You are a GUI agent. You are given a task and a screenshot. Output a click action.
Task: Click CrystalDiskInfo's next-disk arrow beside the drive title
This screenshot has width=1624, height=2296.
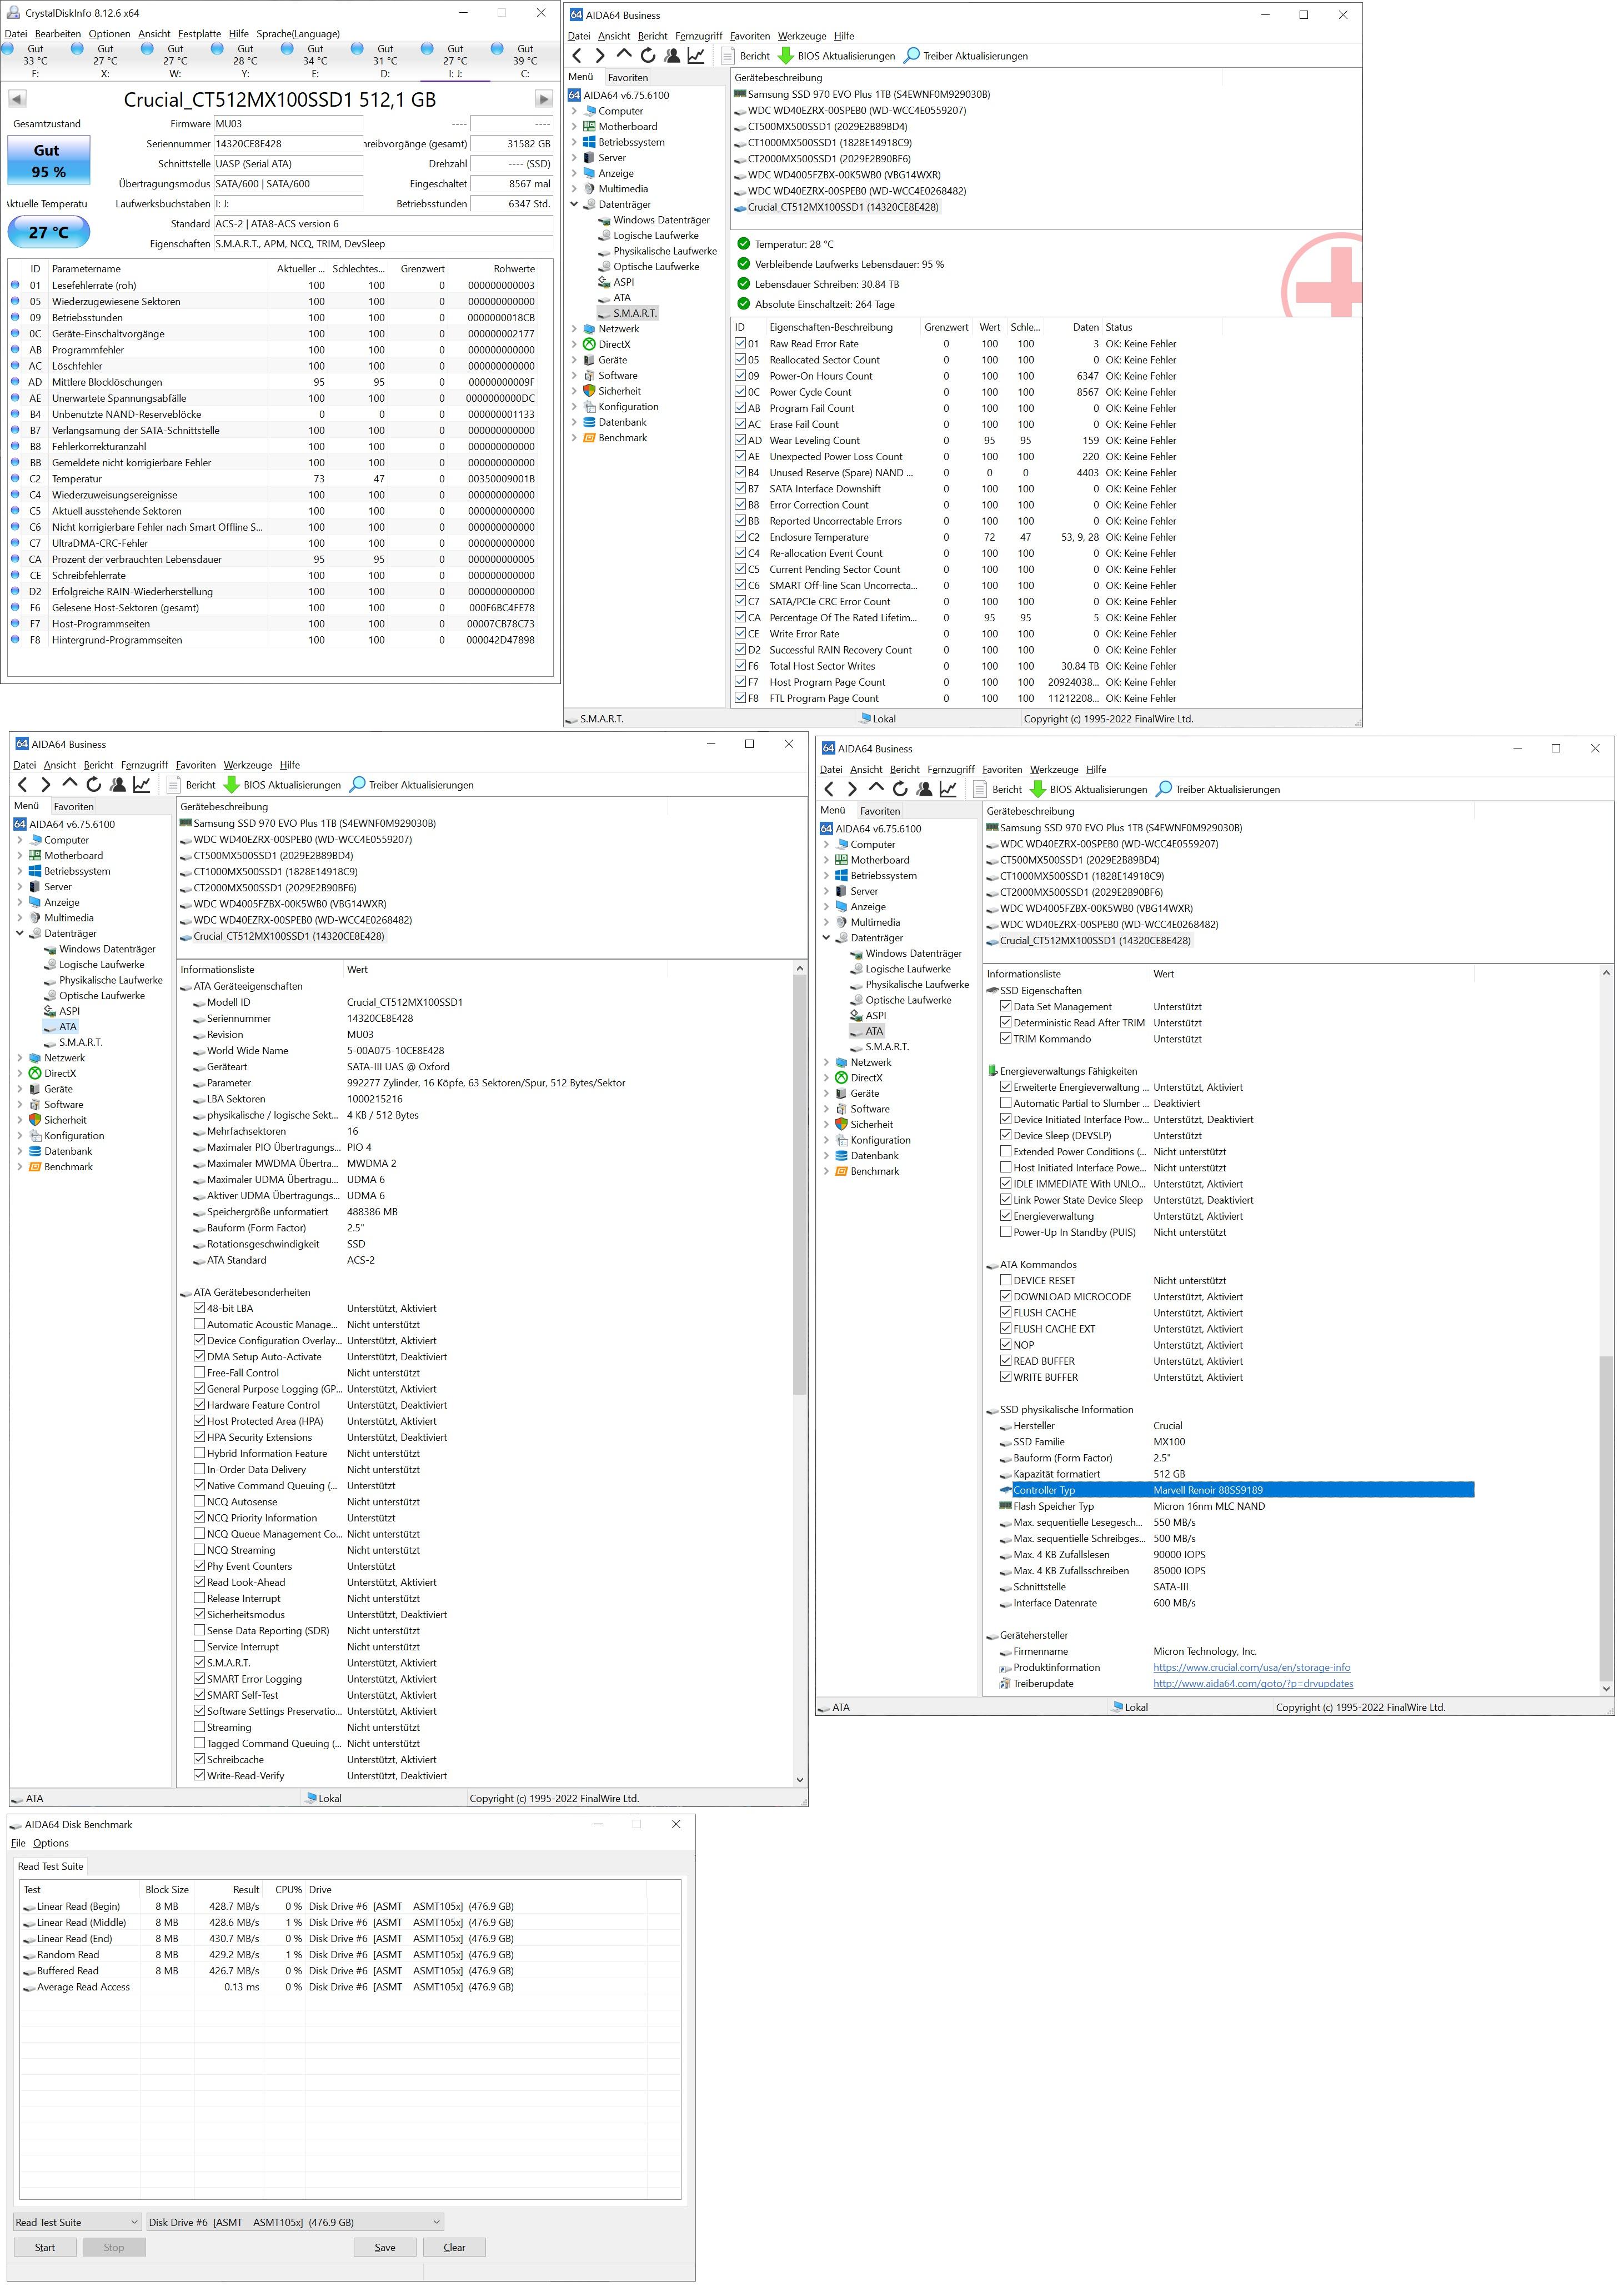(x=544, y=99)
